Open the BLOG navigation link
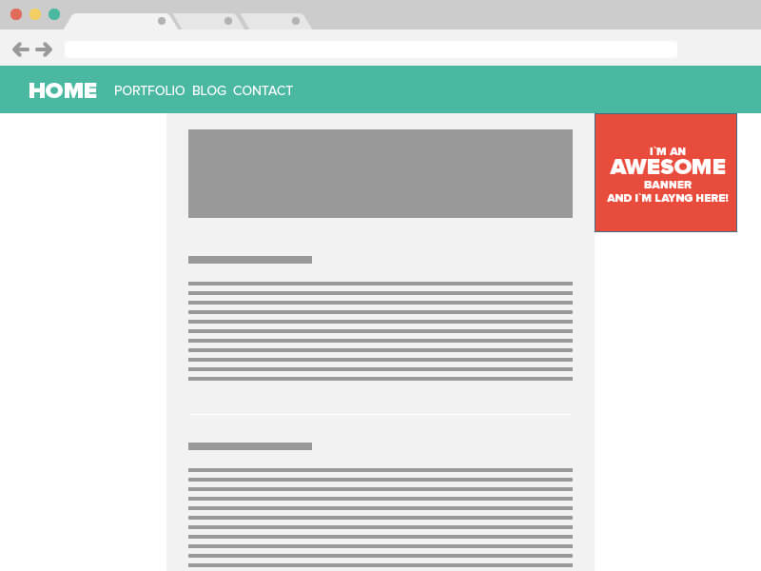 coord(209,90)
